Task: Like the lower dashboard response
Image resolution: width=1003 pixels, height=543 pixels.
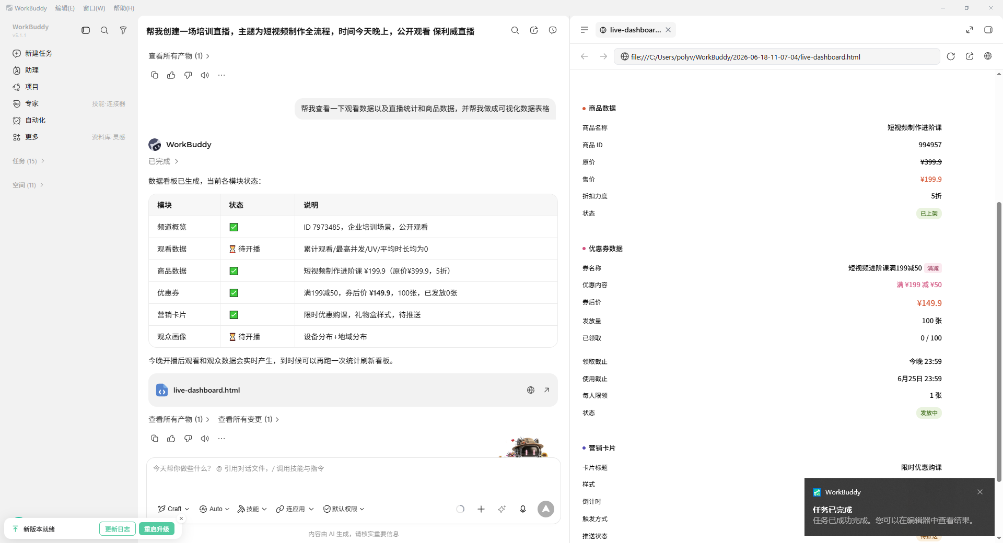Action: tap(171, 439)
